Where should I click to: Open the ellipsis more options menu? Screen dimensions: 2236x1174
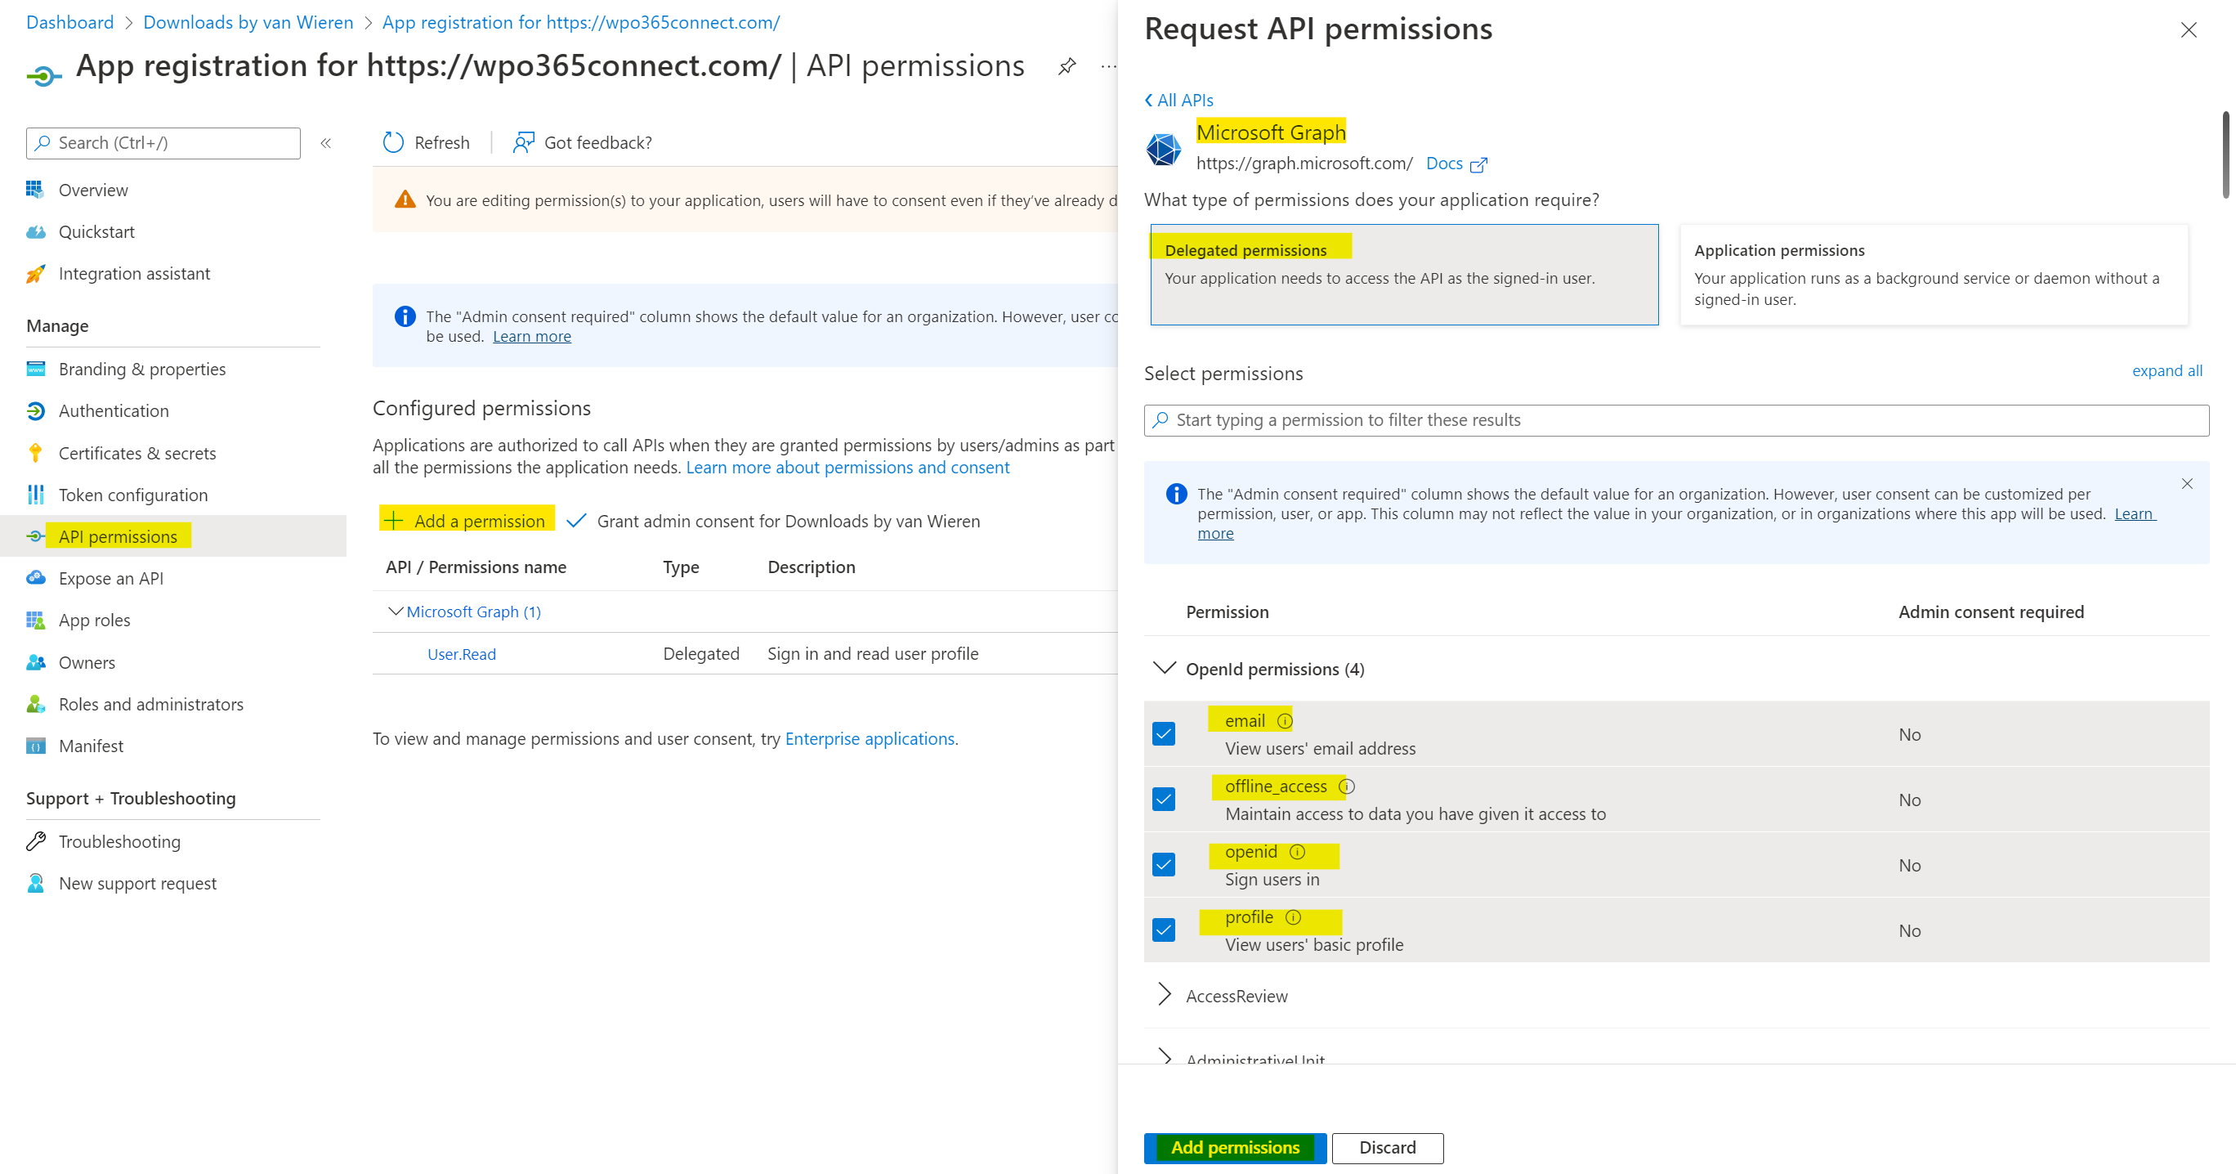(x=1108, y=66)
